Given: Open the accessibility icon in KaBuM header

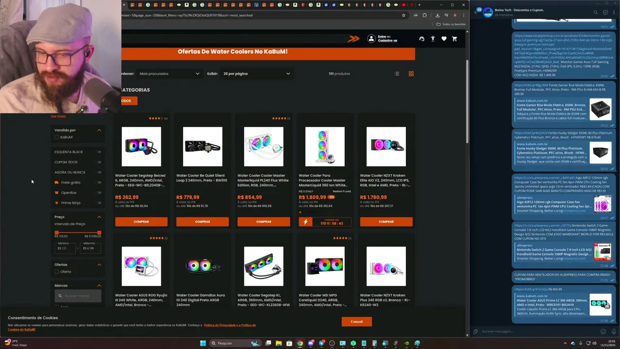Looking at the screenshot, I should 433,39.
